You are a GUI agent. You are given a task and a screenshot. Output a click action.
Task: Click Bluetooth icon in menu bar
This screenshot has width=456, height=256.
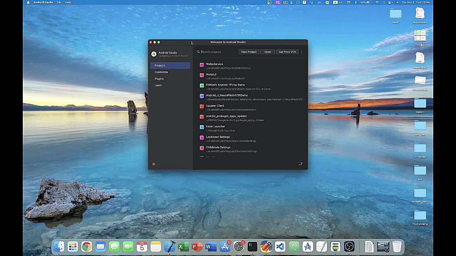coord(356,2)
